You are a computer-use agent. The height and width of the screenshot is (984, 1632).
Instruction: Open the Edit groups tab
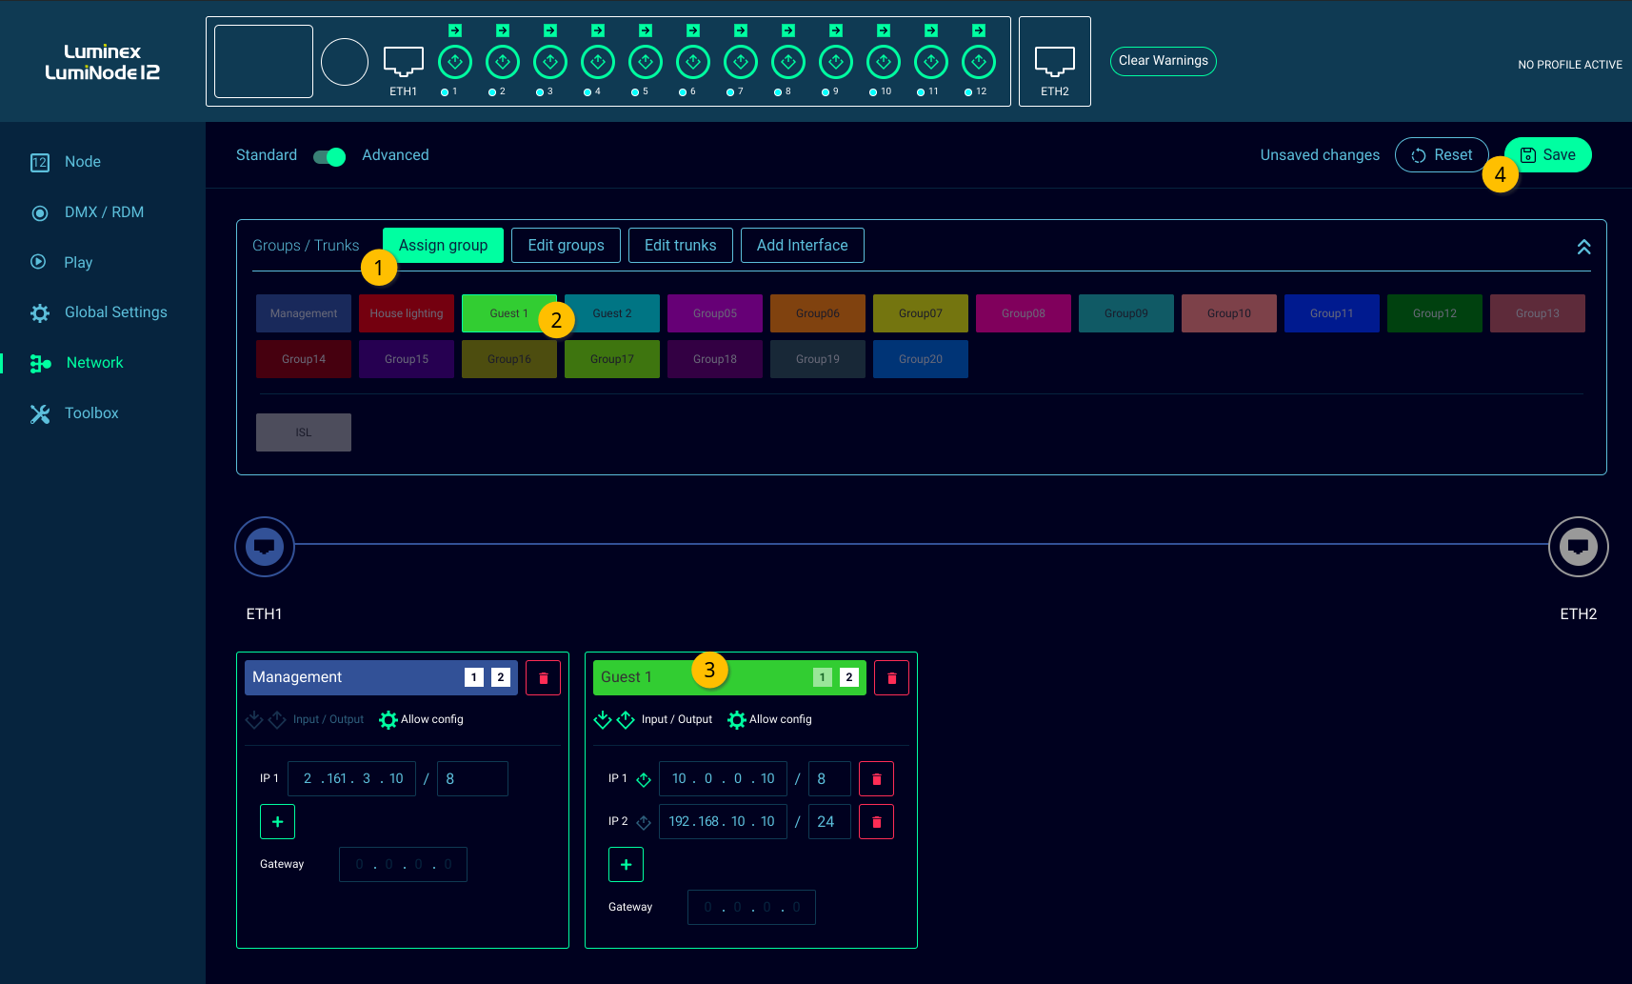point(566,246)
